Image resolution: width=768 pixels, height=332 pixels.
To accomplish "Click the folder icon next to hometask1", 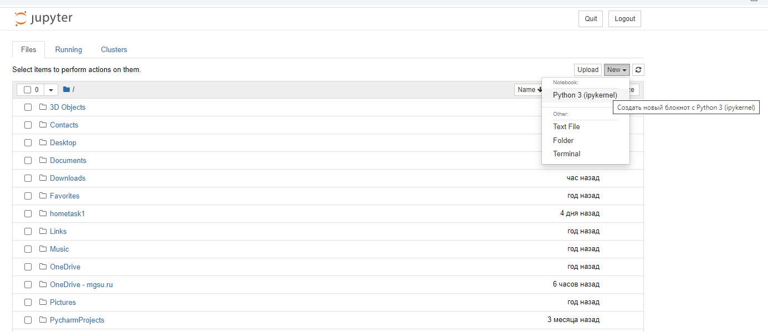I will [x=43, y=213].
